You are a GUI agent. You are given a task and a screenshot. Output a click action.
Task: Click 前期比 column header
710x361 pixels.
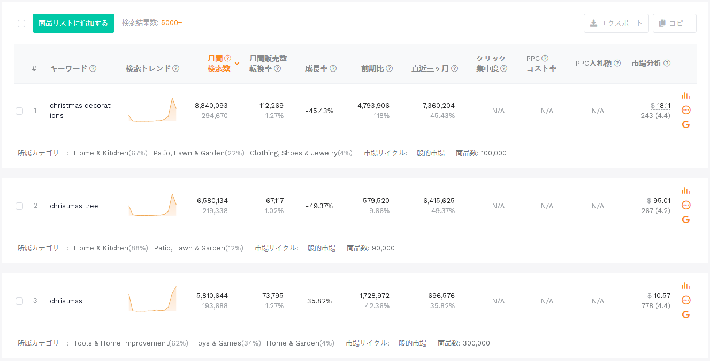pos(372,68)
